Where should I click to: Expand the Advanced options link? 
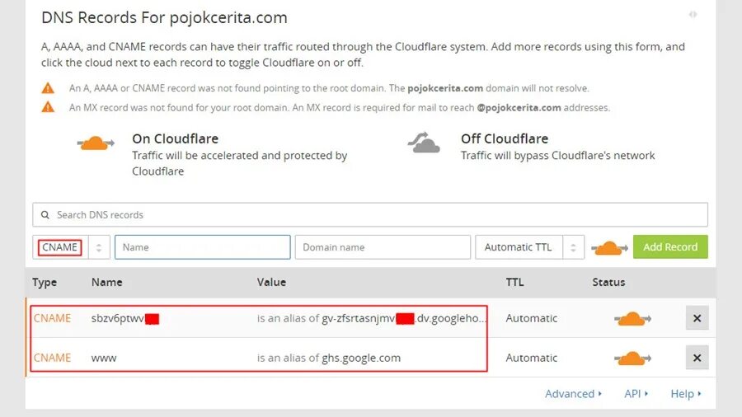pyautogui.click(x=573, y=394)
